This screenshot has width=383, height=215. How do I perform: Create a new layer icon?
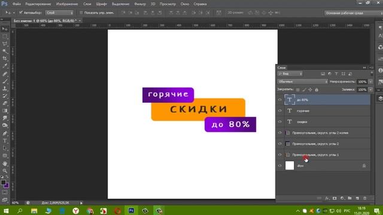pyautogui.click(x=357, y=198)
